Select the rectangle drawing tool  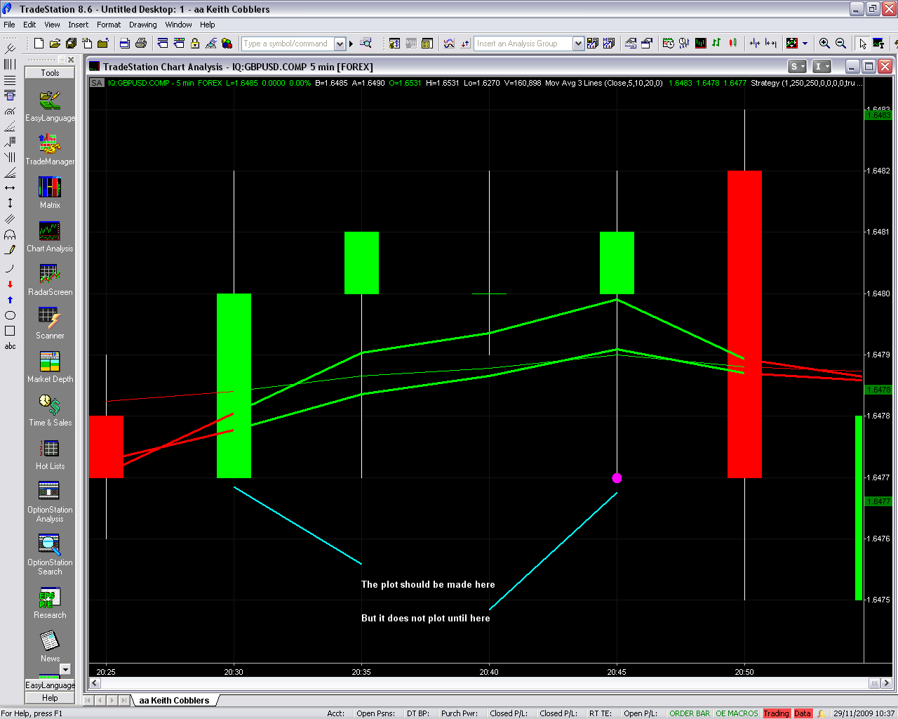[10, 331]
